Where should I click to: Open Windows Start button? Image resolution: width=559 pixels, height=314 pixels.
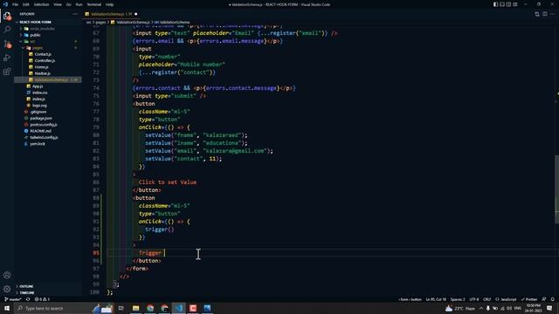(x=7, y=308)
